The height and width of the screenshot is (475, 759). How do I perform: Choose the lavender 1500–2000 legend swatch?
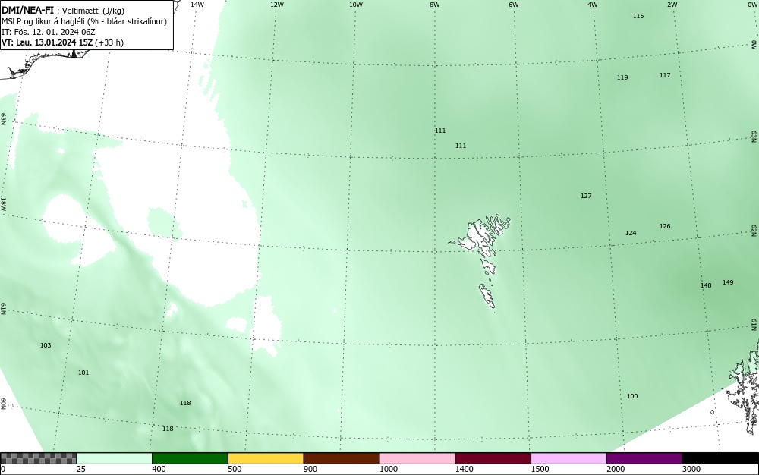pyautogui.click(x=568, y=458)
